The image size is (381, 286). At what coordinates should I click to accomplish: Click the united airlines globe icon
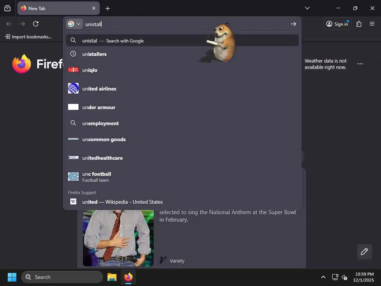pyautogui.click(x=73, y=88)
